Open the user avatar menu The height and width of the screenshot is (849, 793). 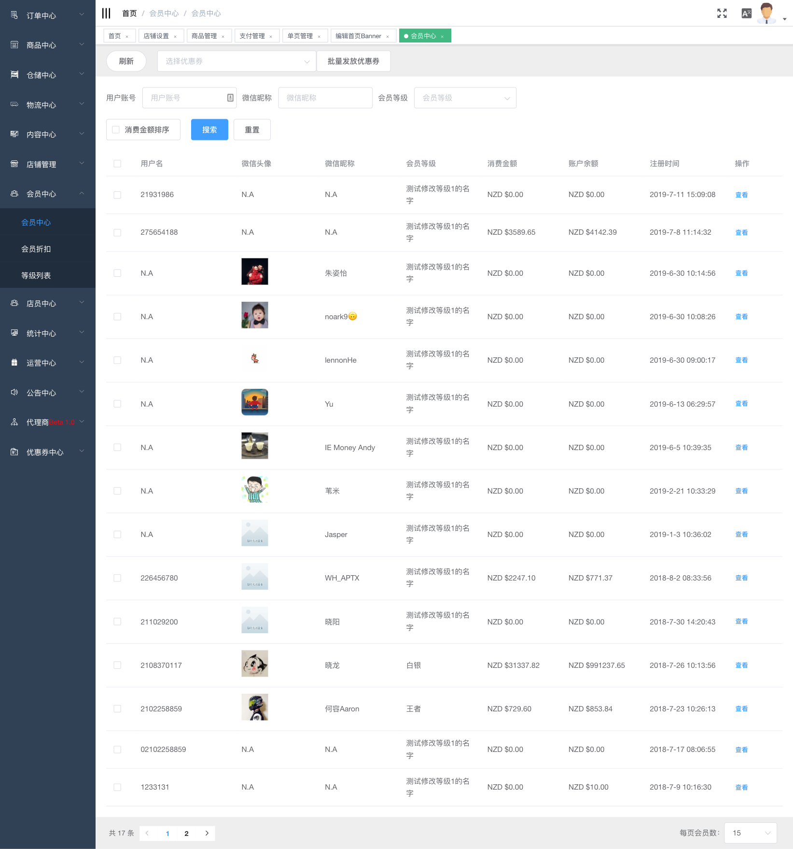[x=766, y=13]
